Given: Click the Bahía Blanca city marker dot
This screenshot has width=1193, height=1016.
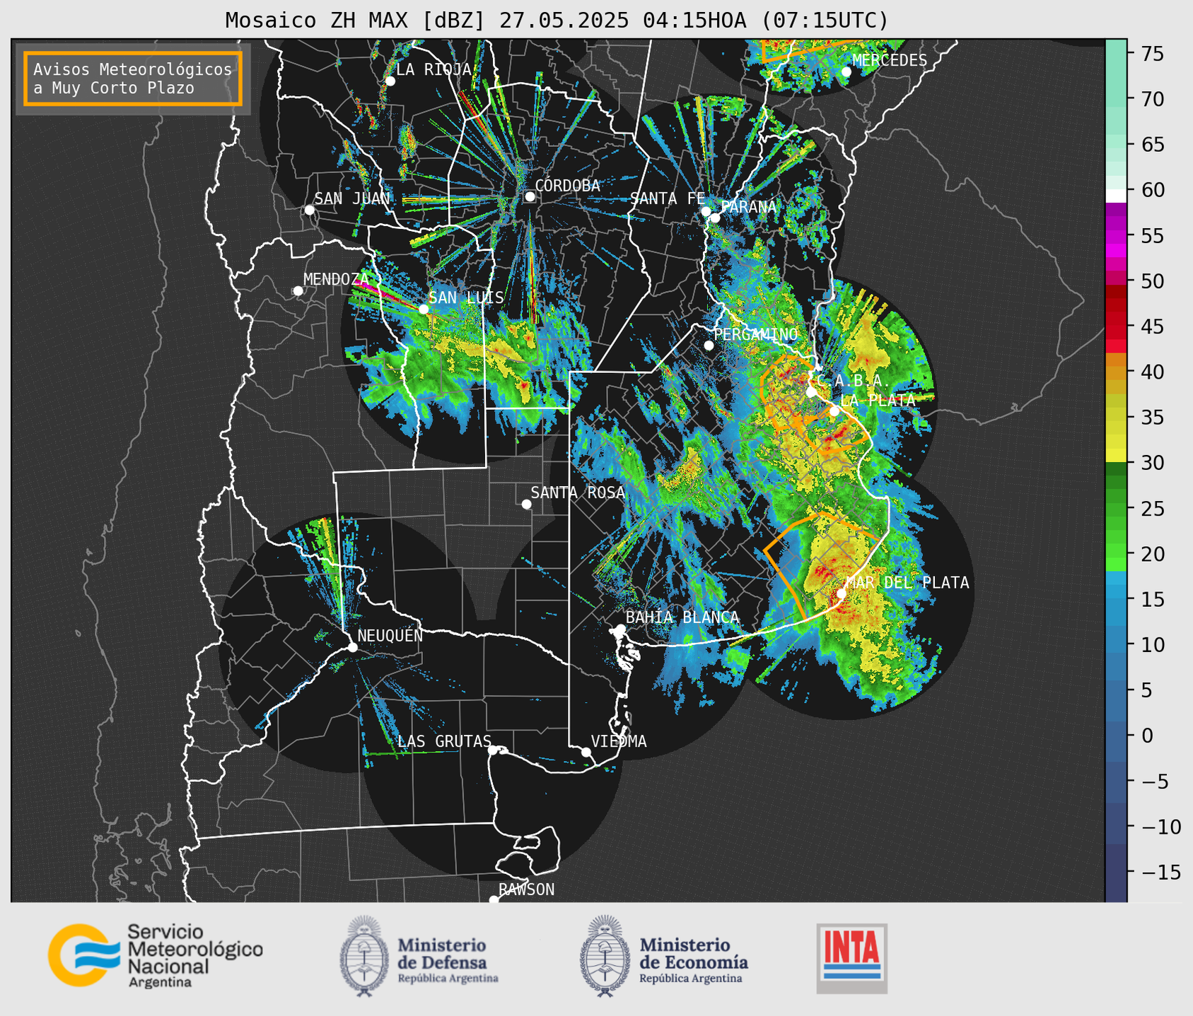Looking at the screenshot, I should (620, 629).
